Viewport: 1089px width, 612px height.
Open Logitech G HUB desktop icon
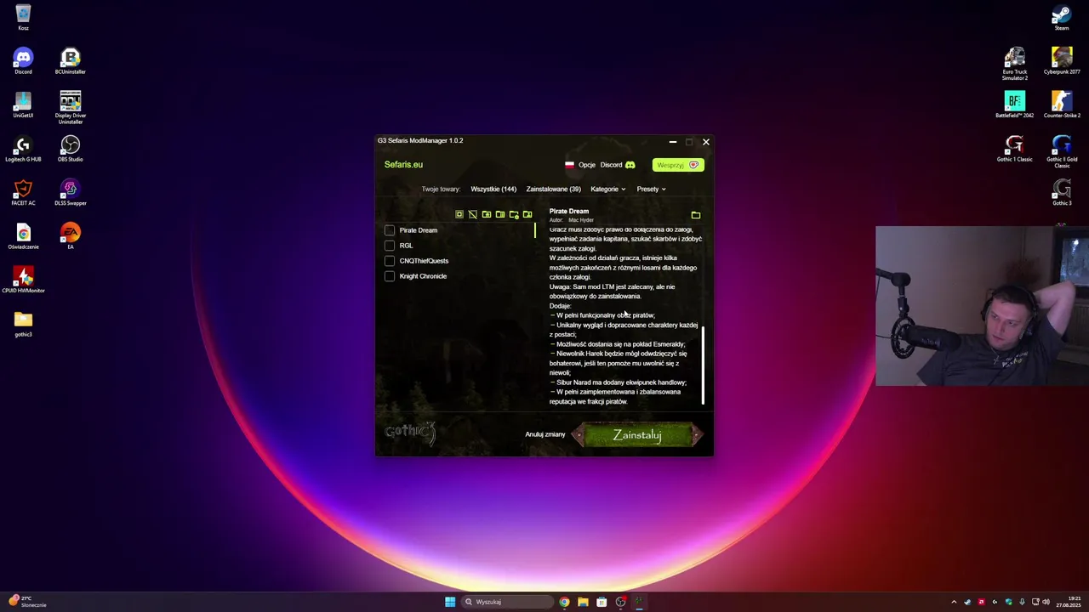coord(23,149)
